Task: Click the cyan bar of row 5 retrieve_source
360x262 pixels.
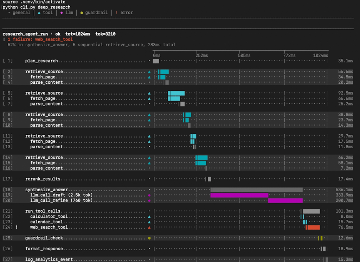Action: pyautogui.click(x=176, y=93)
